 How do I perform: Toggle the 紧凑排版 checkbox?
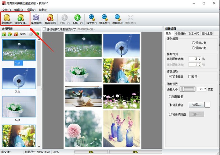(170, 77)
